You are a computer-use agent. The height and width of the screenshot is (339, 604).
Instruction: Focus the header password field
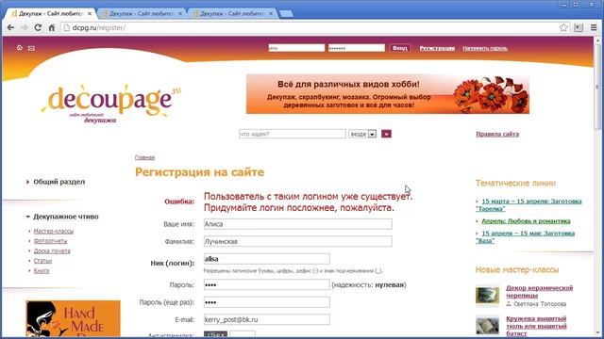pyautogui.click(x=357, y=48)
